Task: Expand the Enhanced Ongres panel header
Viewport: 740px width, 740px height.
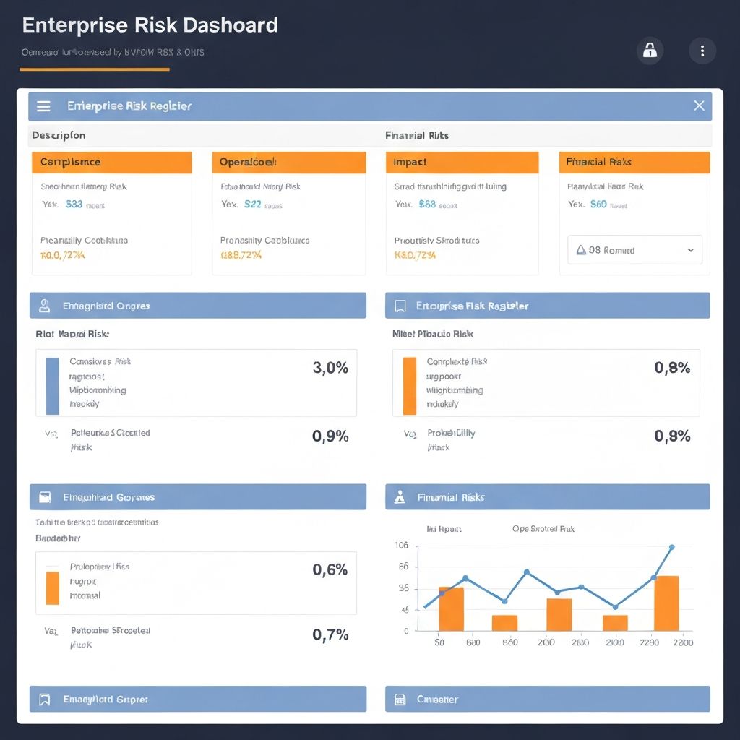Action: (x=197, y=305)
